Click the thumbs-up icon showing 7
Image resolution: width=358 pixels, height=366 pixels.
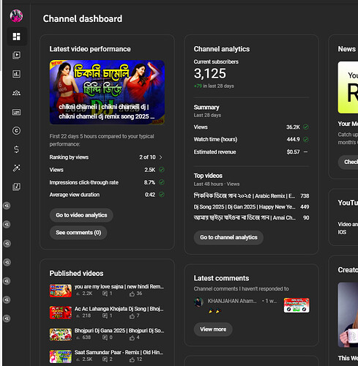tap(132, 315)
